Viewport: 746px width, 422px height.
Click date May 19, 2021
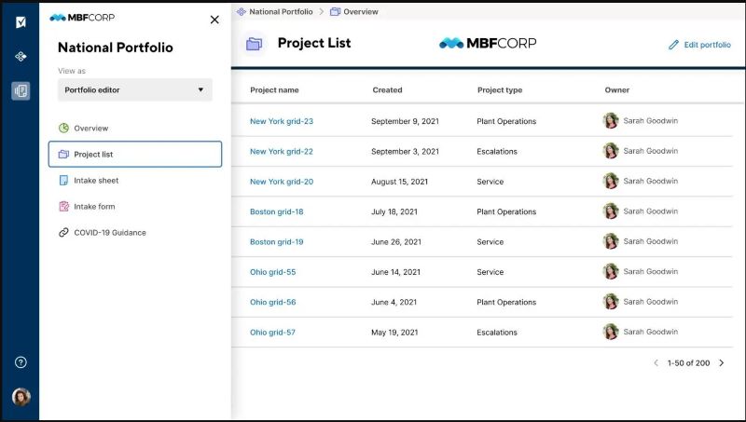click(x=394, y=333)
